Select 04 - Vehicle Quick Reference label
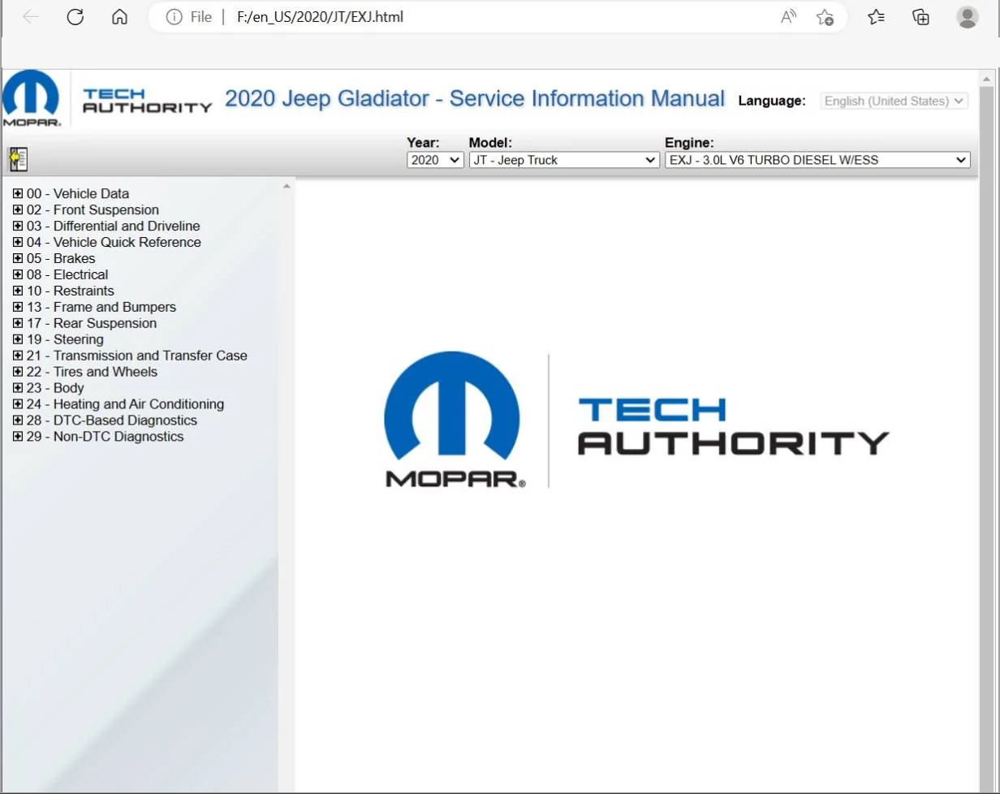This screenshot has width=1000, height=794. pos(114,242)
